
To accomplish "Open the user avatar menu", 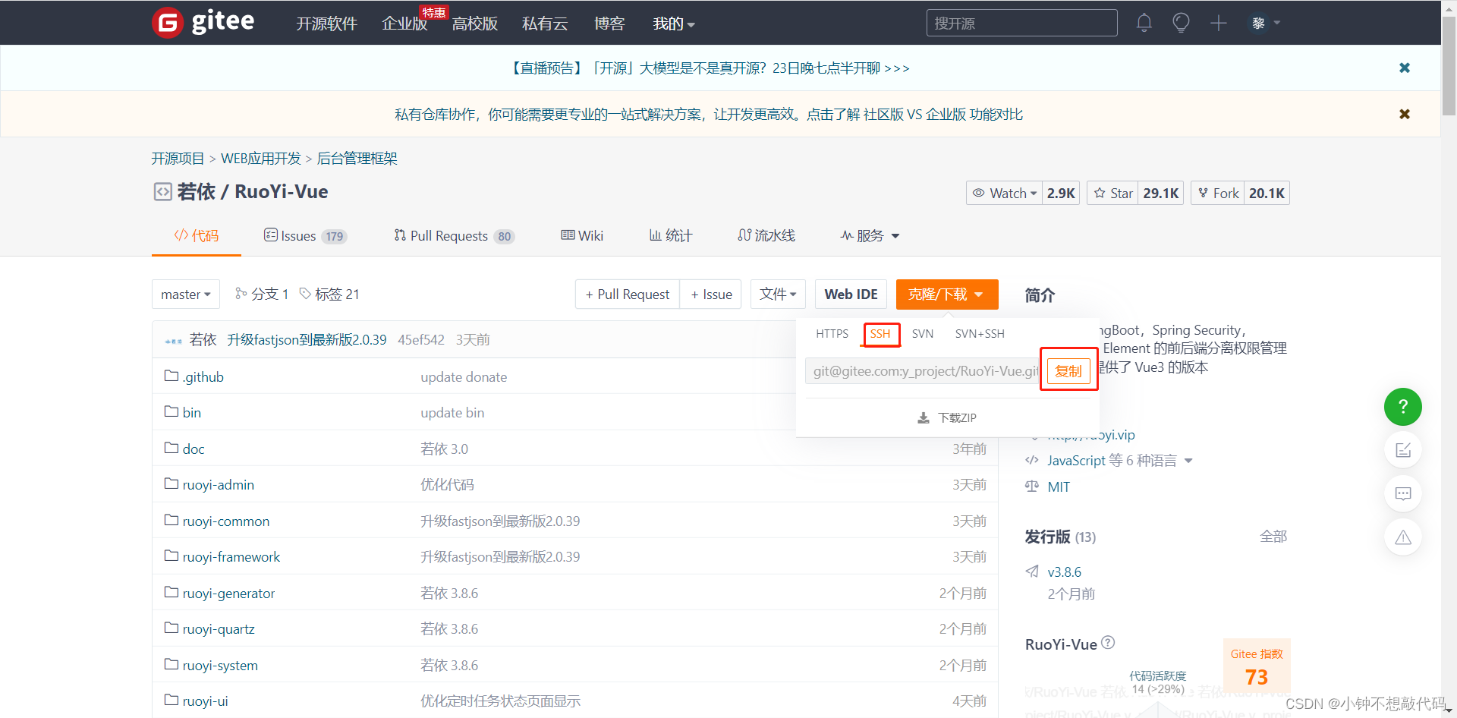I will 1263,23.
